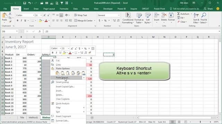
Task: Click the zoom slider in status bar
Action: point(200,122)
